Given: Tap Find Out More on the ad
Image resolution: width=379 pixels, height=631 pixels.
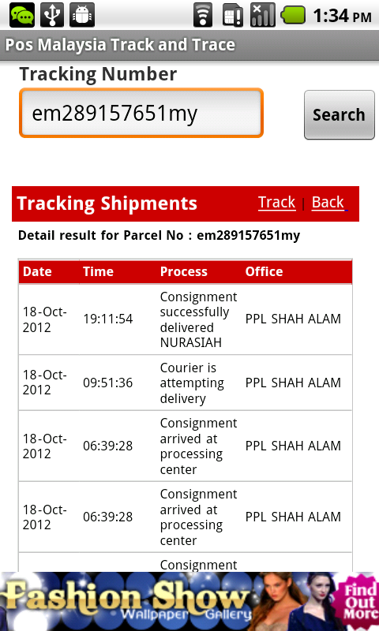Looking at the screenshot, I should pos(359,602).
